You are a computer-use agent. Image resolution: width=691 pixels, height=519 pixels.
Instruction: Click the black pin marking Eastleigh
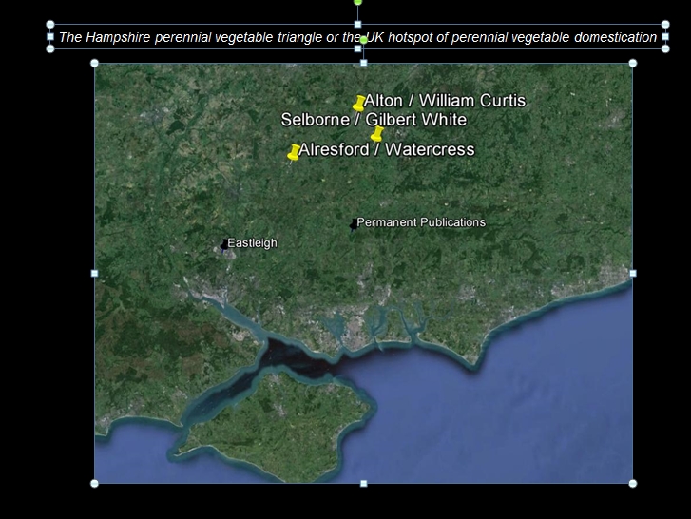click(x=224, y=244)
